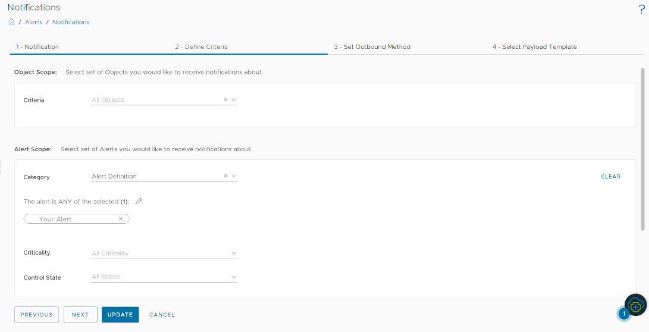Viewport: 649px width, 332px height.
Task: Expand the Category dropdown arrow
Action: (234, 176)
